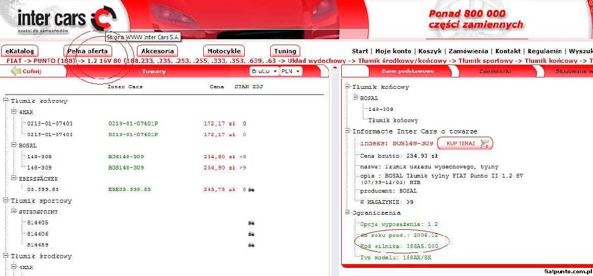Click the W MAGAZYNIE: >9 line
The height and width of the screenshot is (276, 593).
(387, 202)
